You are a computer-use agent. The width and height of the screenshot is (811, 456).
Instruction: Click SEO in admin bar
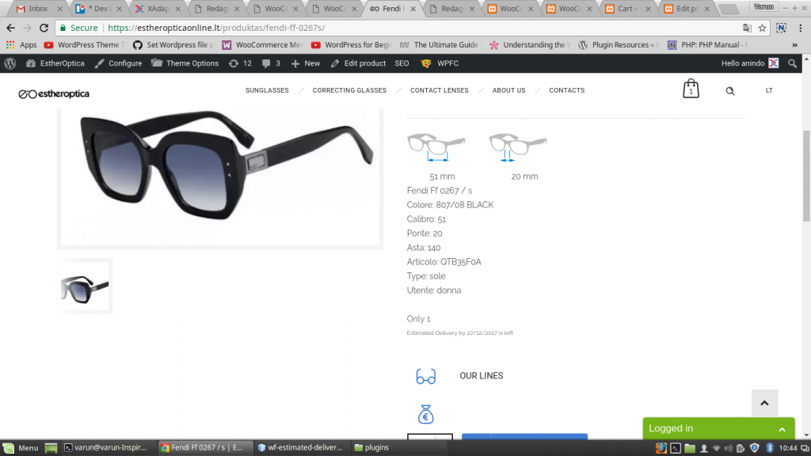click(402, 63)
